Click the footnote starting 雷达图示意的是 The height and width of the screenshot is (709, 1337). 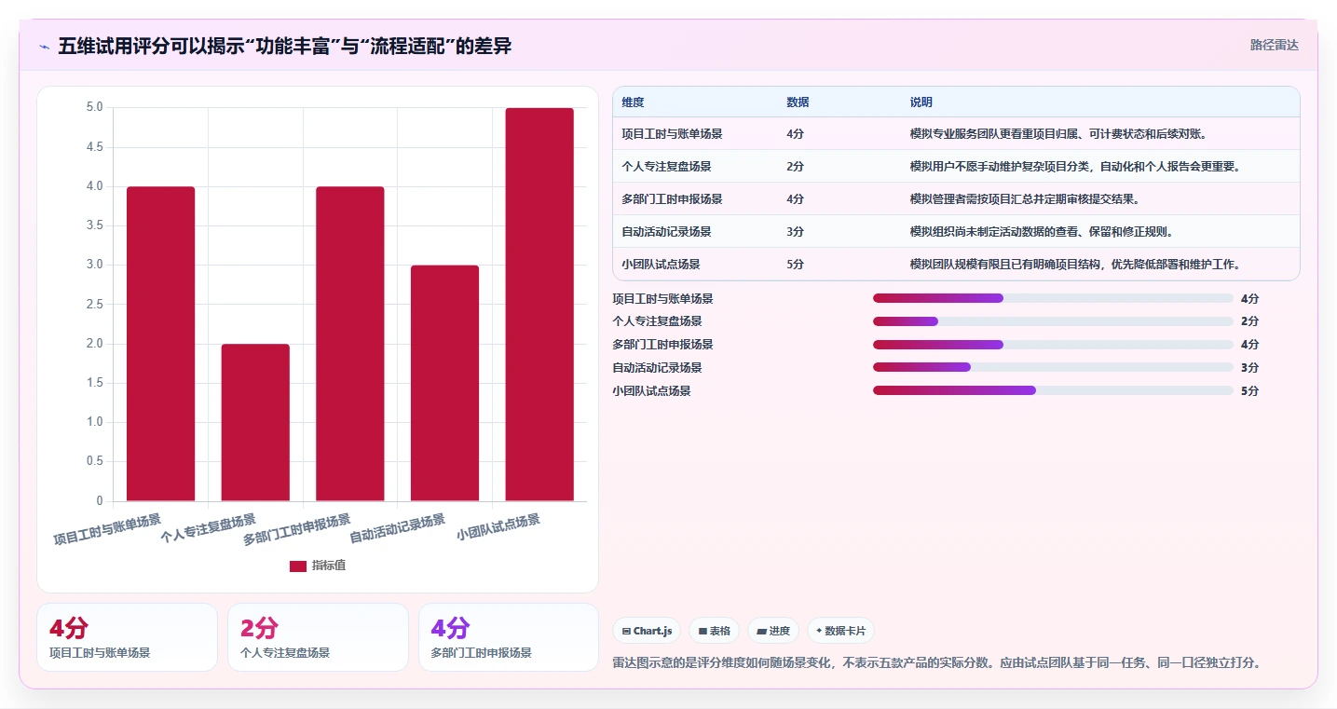click(937, 663)
